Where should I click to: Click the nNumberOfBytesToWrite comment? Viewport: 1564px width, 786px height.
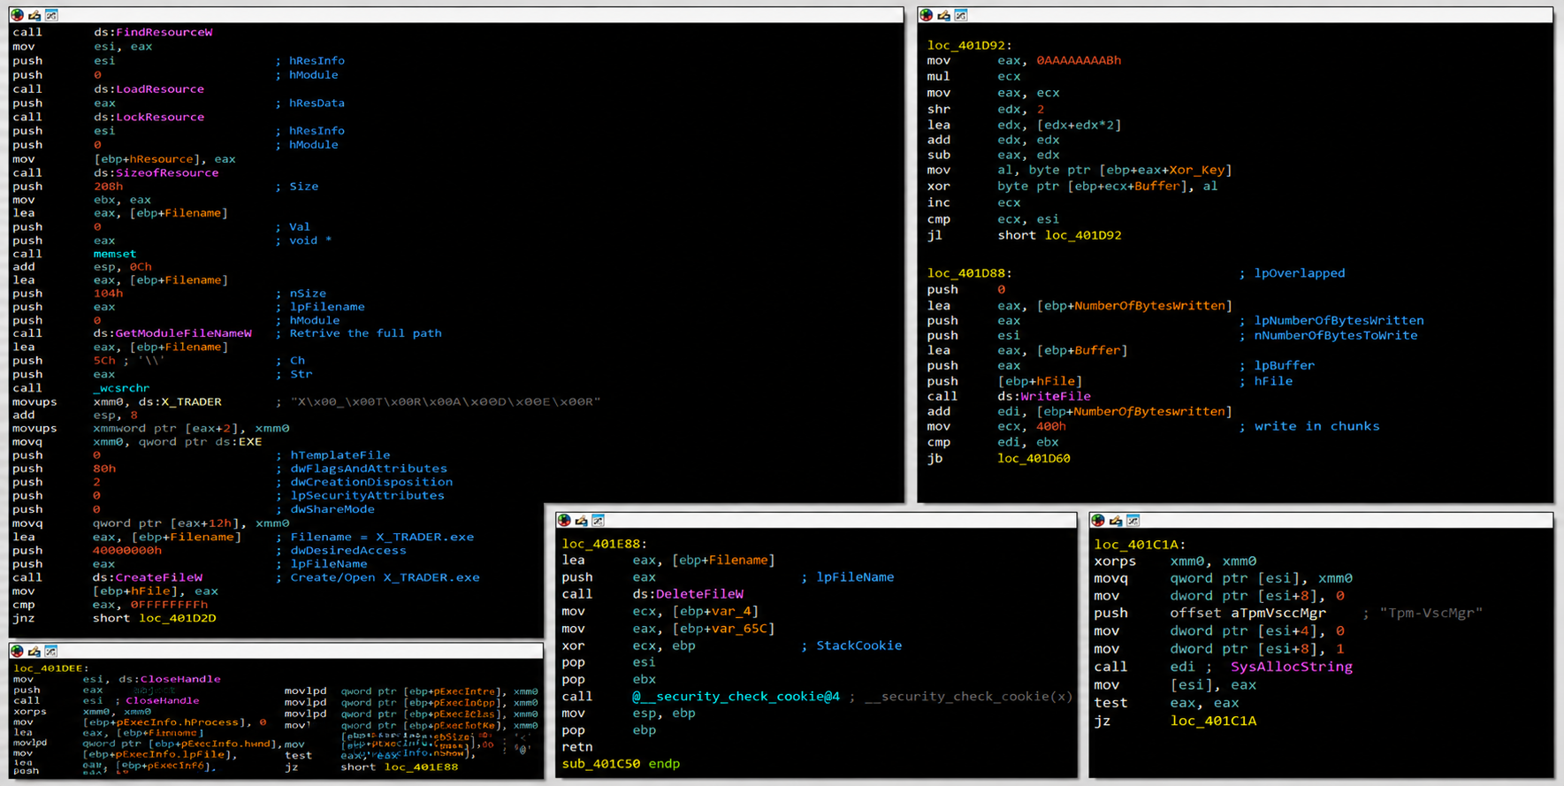[1336, 335]
